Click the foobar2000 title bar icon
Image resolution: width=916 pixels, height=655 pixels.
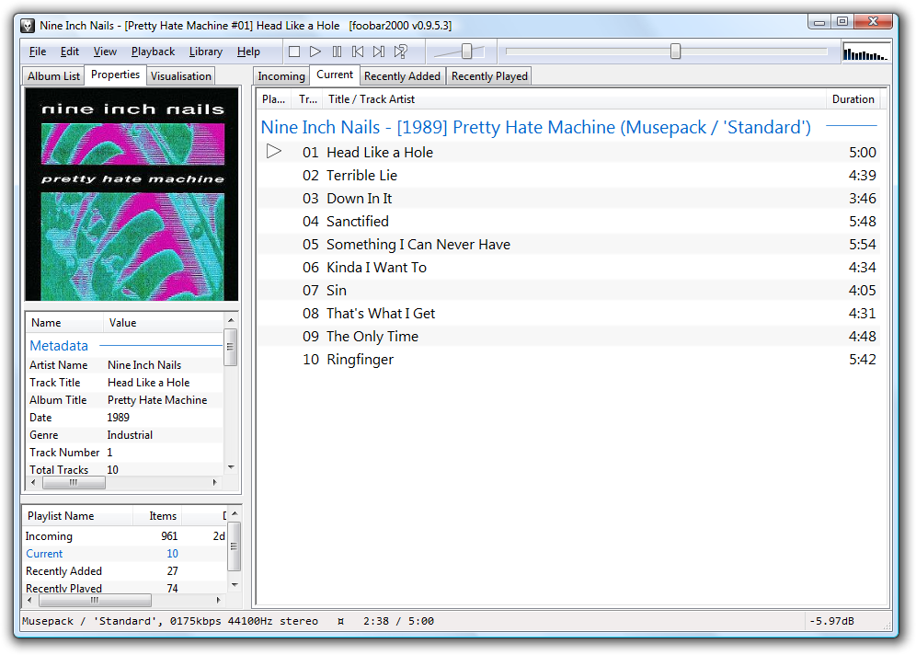click(x=28, y=26)
